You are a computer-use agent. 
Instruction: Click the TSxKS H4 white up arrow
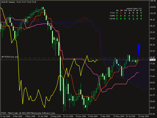point(137,13)
